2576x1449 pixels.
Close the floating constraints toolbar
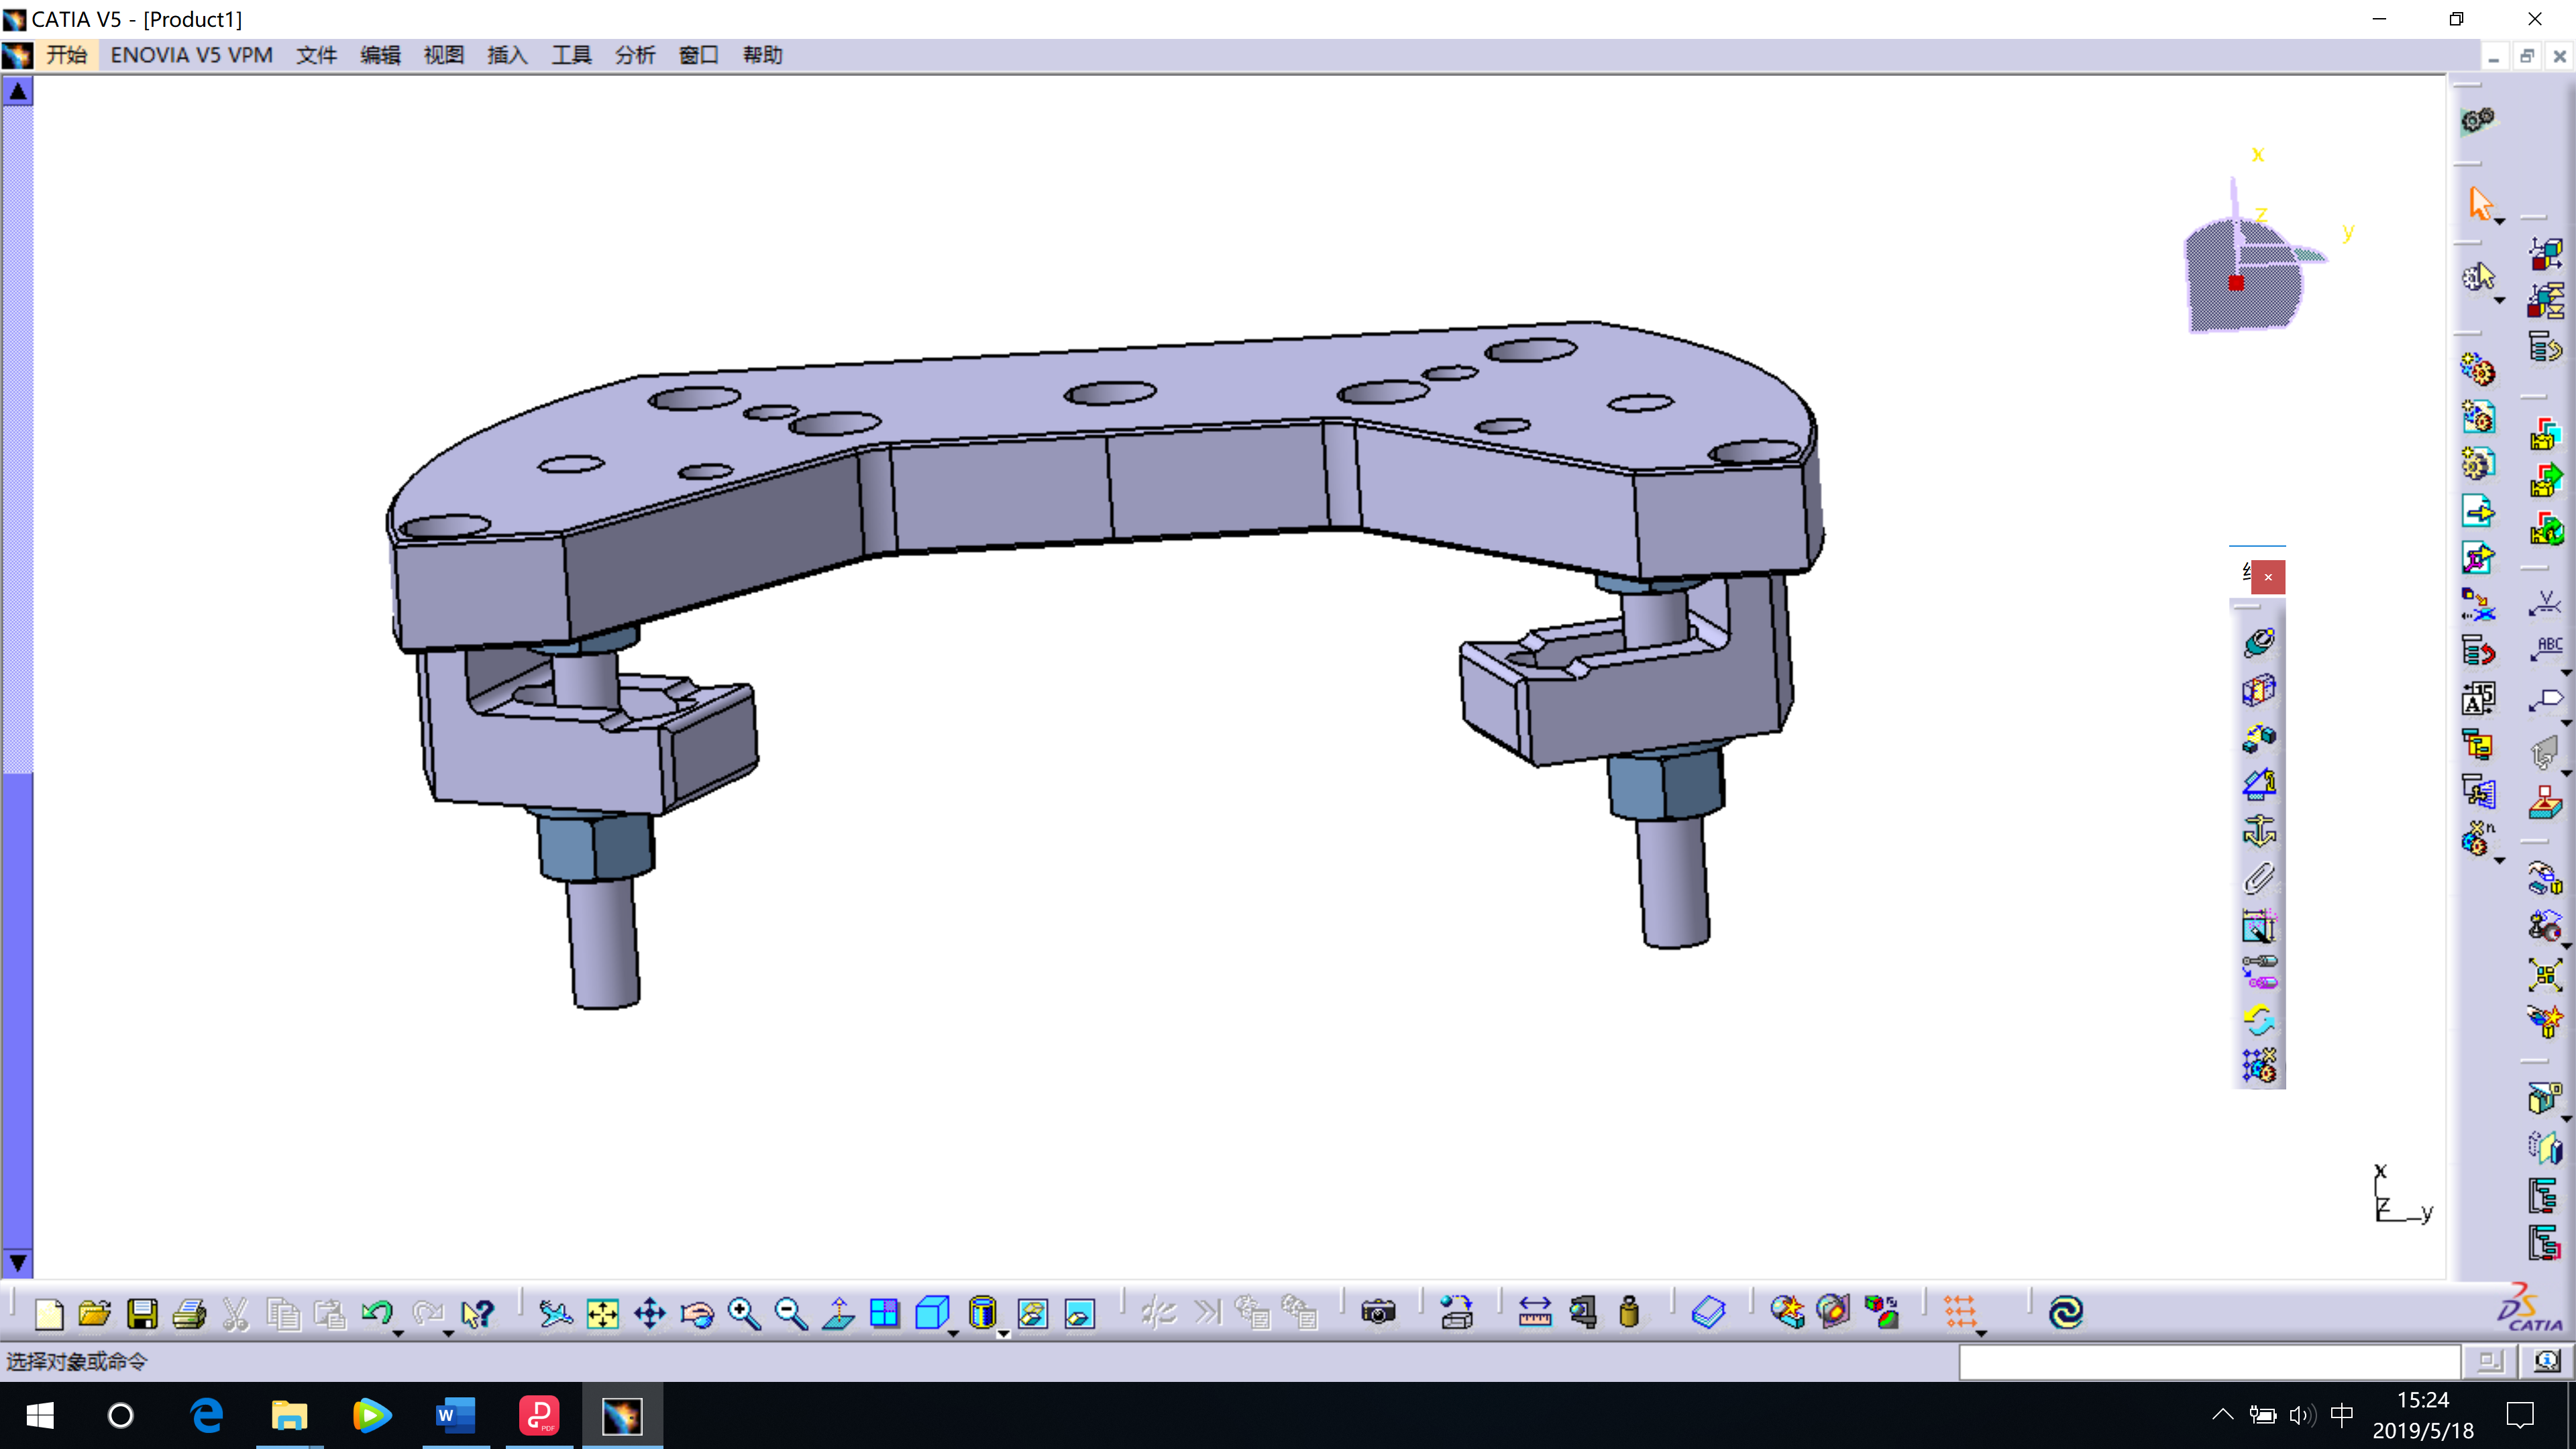pyautogui.click(x=2268, y=577)
